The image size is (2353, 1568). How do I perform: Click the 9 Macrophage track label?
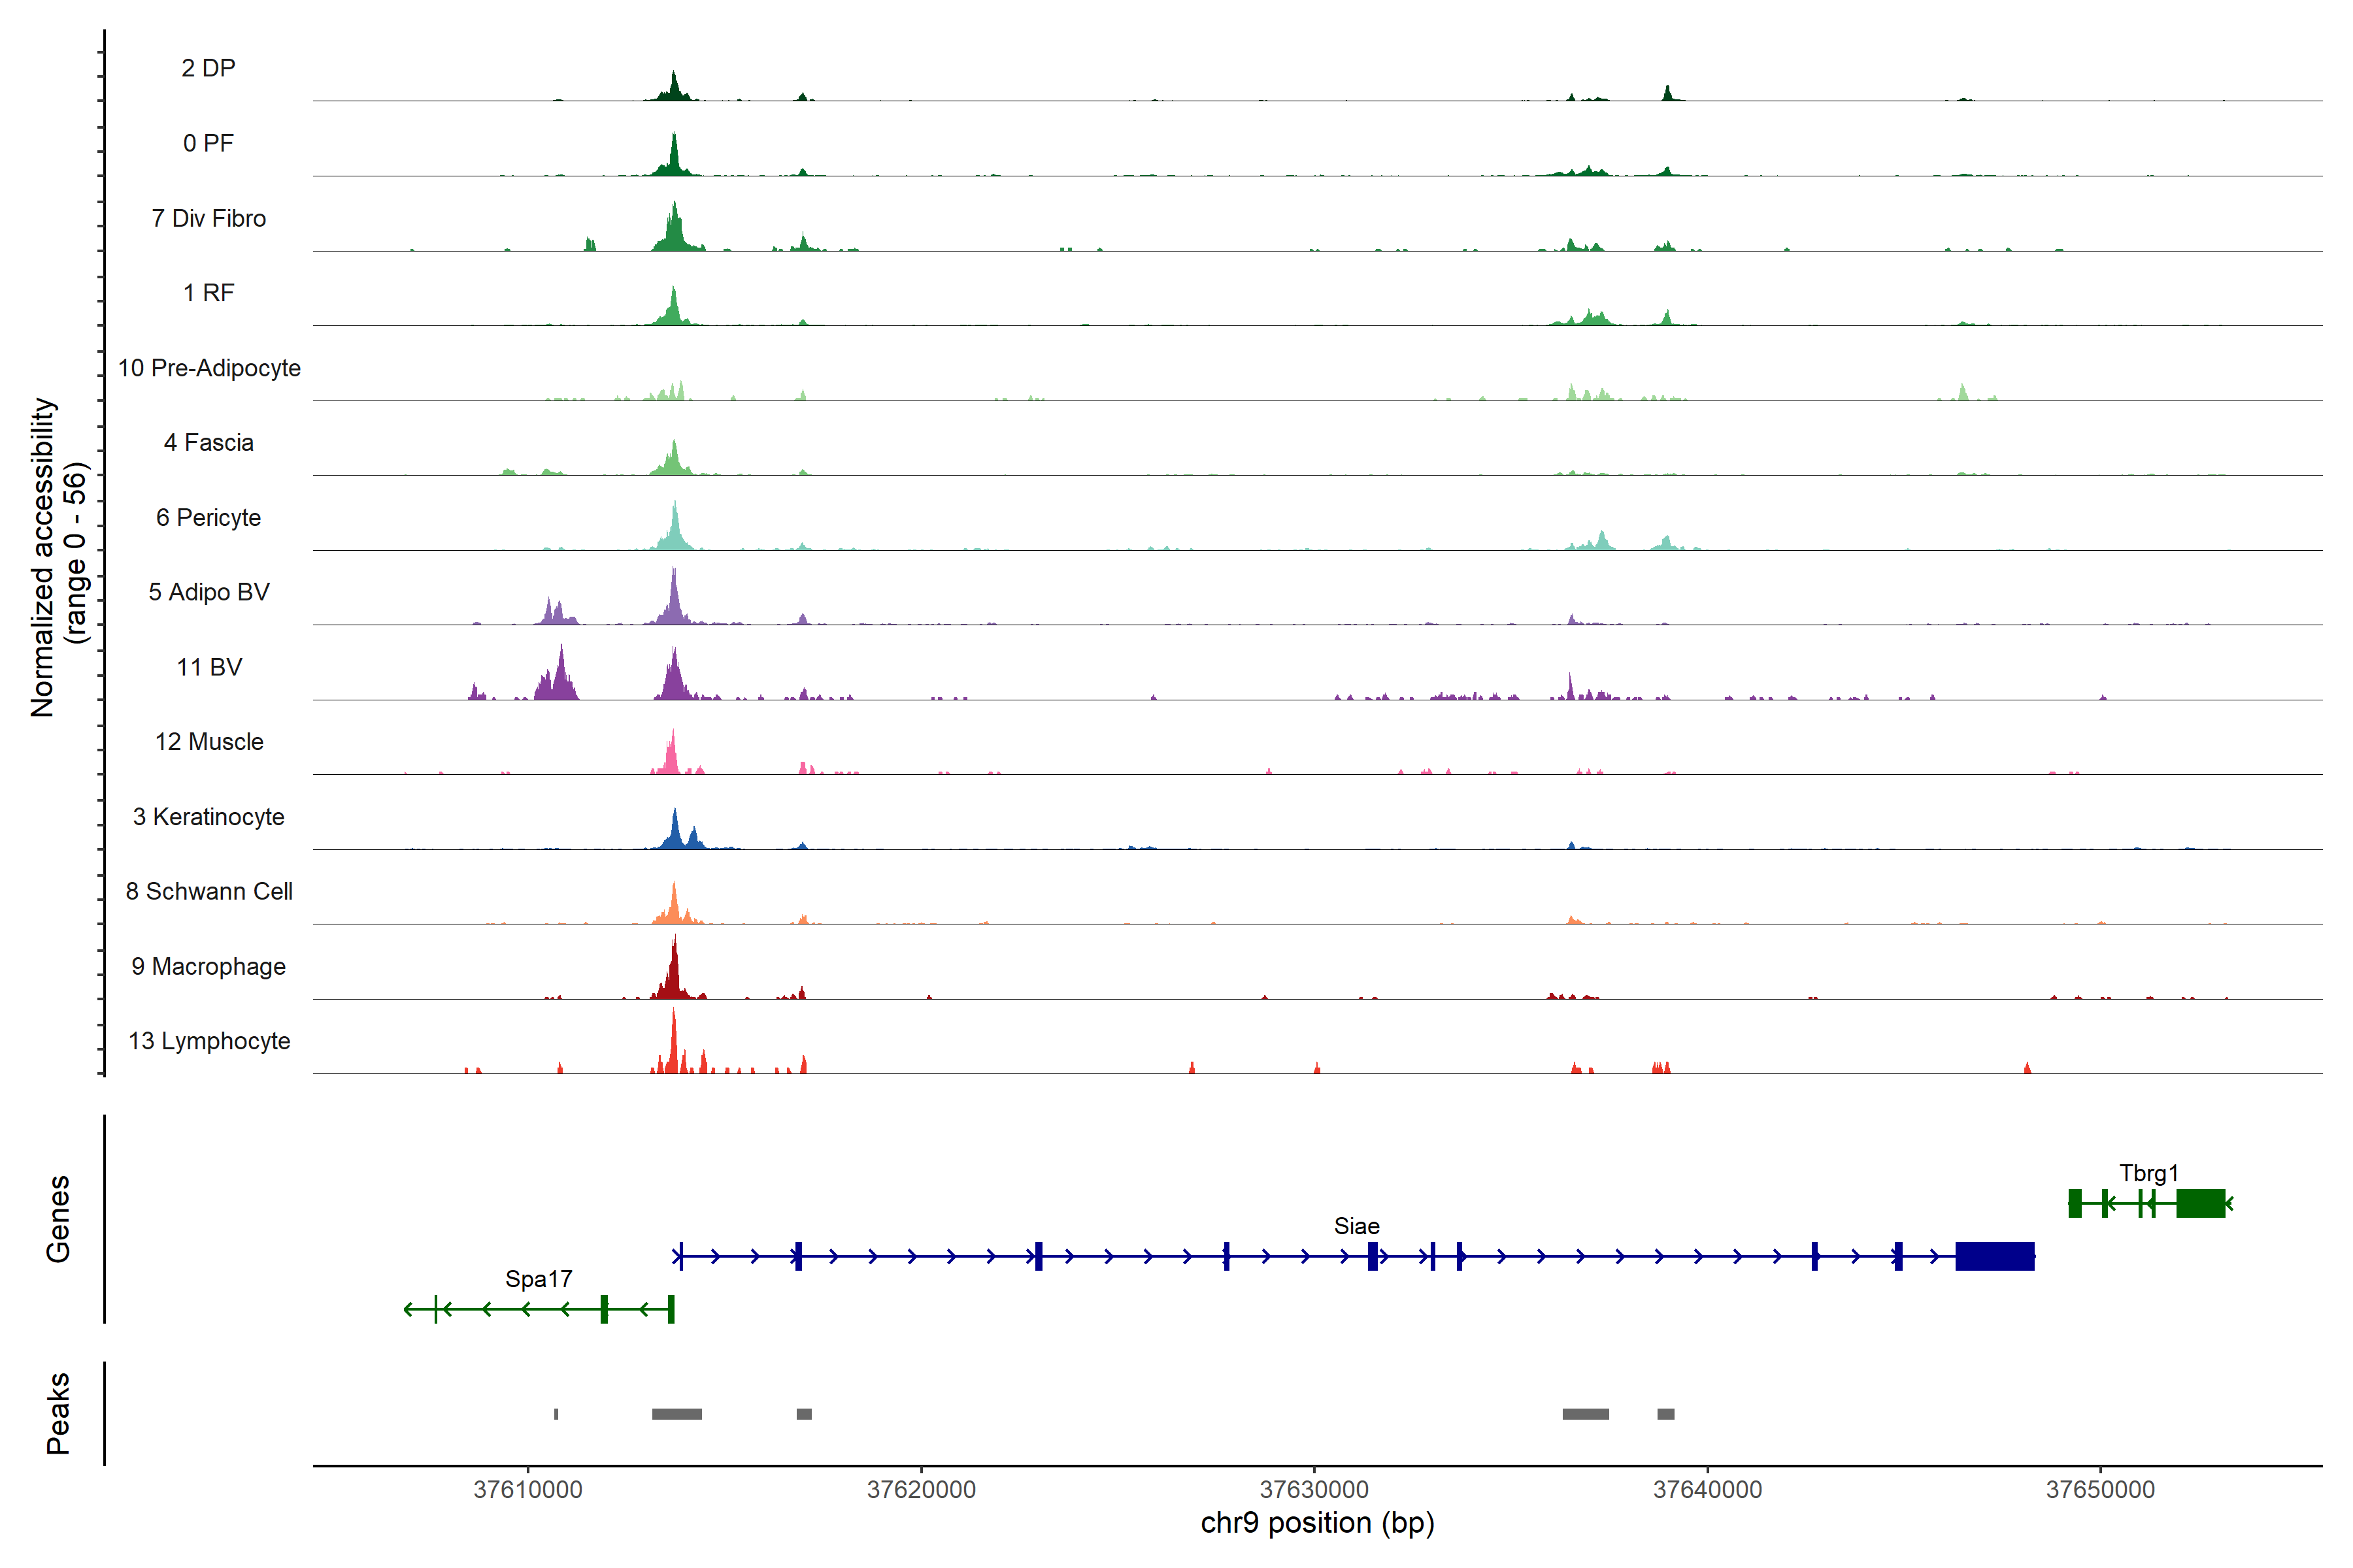point(209,967)
